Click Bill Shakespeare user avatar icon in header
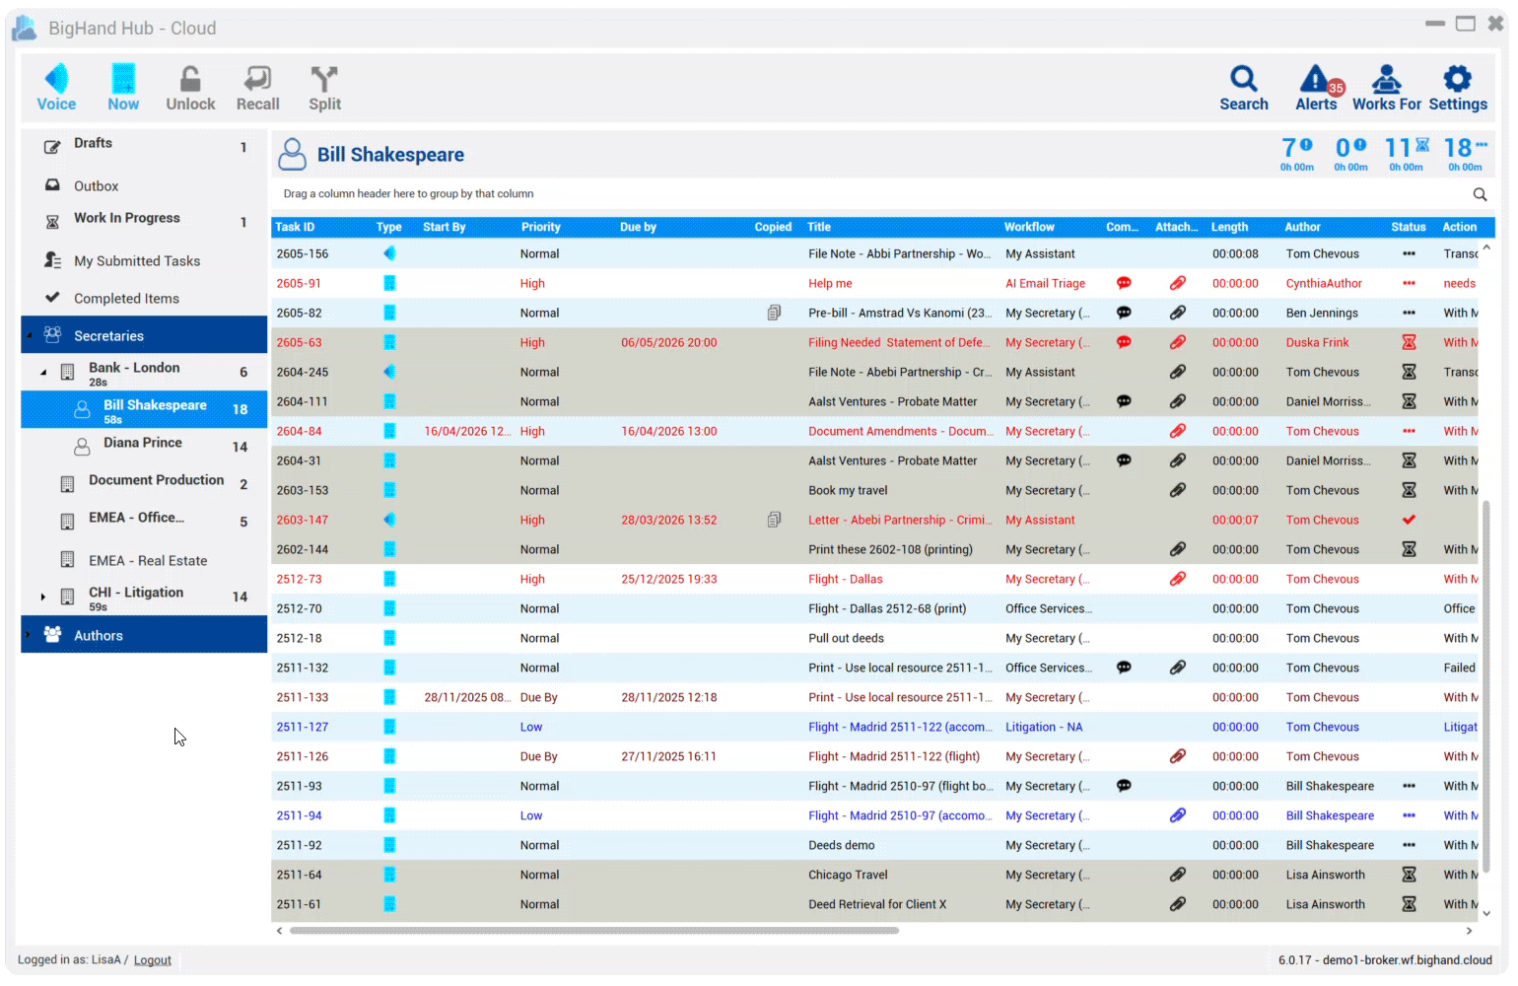The image size is (1518, 986). pos(292,154)
